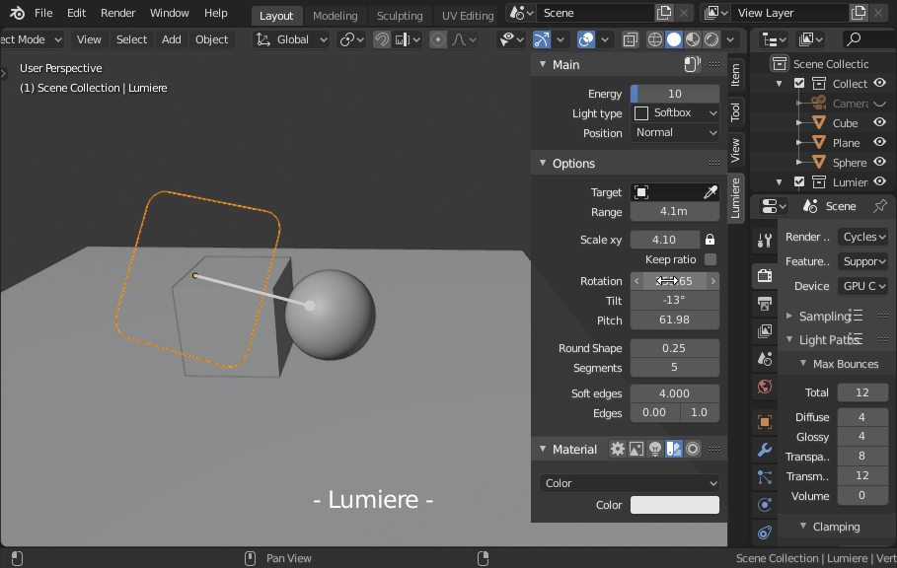Click the Tilt -13° field
This screenshot has height=568, width=897.
pos(674,300)
